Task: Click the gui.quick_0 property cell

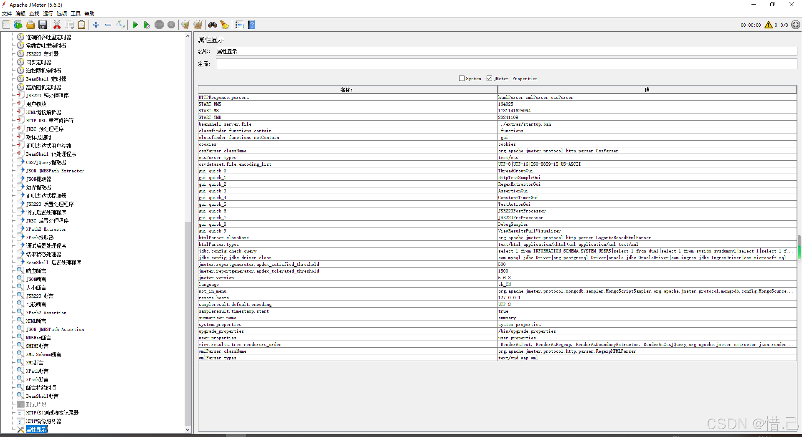Action: tap(348, 171)
